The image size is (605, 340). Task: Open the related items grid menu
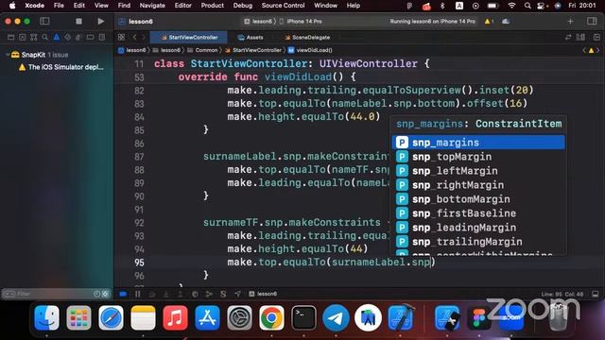point(121,38)
